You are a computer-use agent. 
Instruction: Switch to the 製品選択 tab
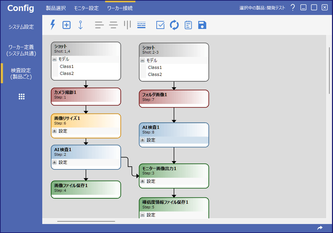tap(56, 8)
